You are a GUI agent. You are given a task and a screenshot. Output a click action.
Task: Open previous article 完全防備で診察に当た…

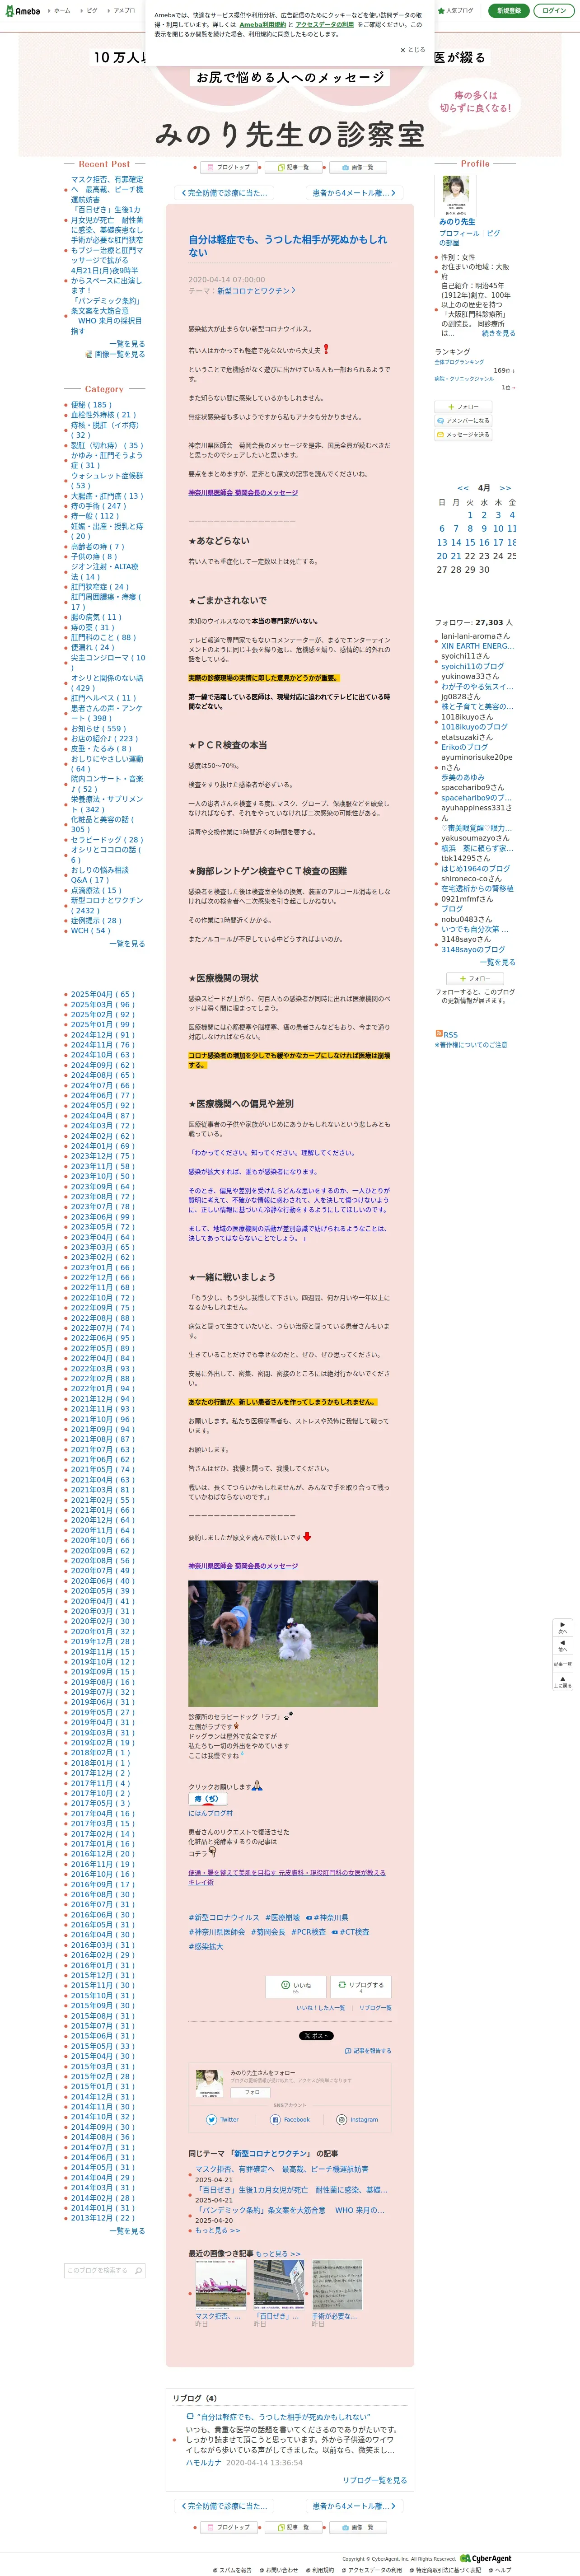tap(223, 193)
